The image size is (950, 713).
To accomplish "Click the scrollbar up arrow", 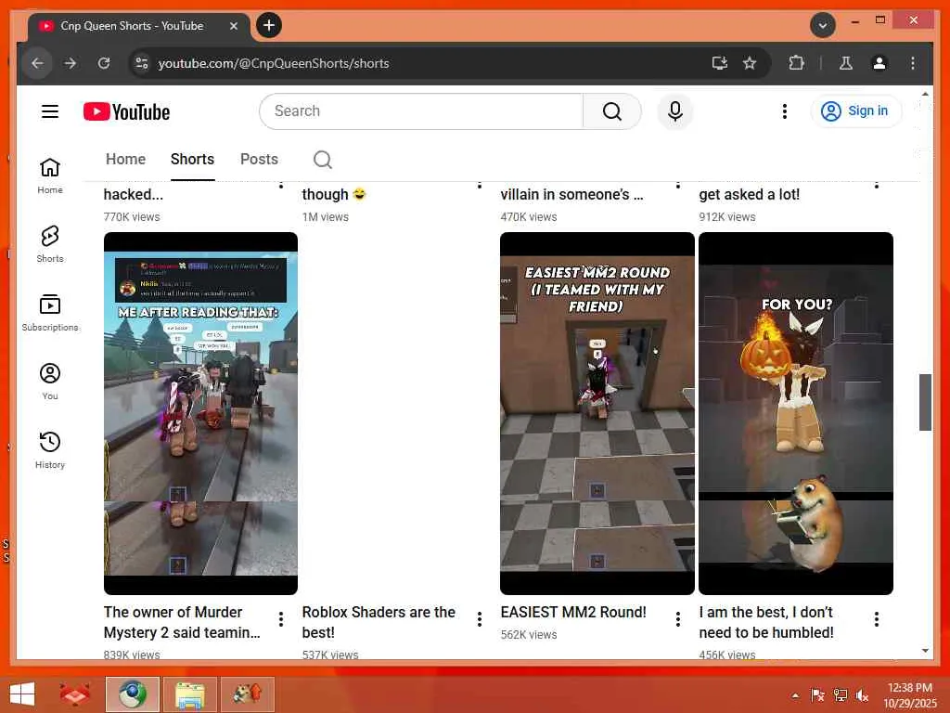I will pos(925,95).
